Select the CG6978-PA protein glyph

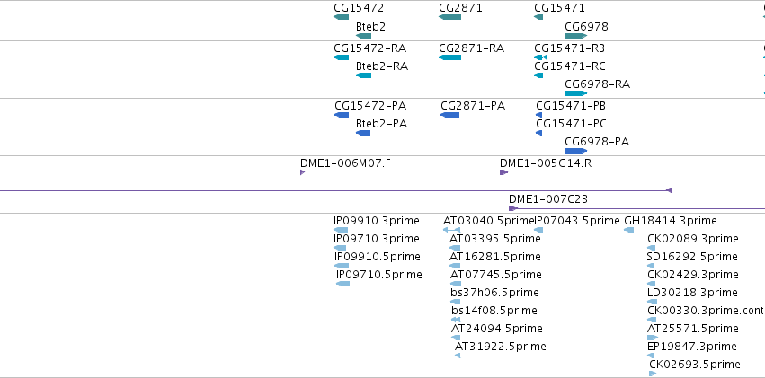(575, 151)
